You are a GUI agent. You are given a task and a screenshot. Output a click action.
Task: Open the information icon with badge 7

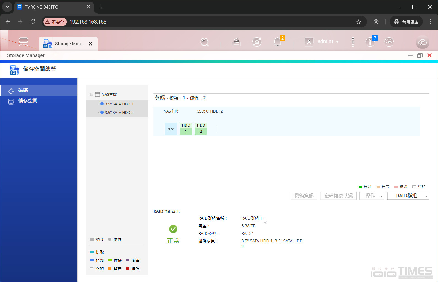coord(370,42)
